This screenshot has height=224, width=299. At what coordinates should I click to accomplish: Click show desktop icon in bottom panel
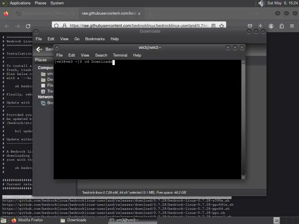[3, 220]
